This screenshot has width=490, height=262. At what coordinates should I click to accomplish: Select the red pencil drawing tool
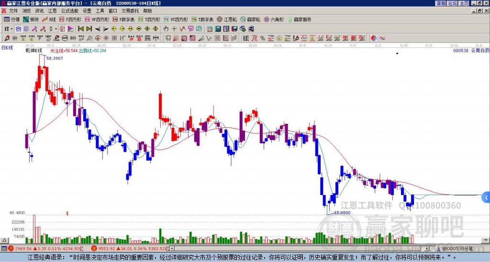(7, 38)
